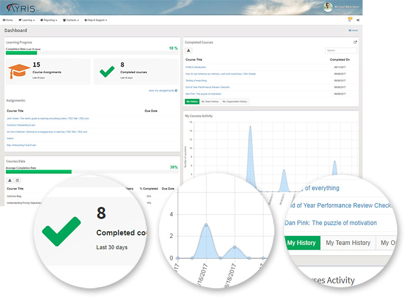The width and height of the screenshot is (408, 297).
Task: Switch to My Organization History tab
Action: tap(235, 101)
